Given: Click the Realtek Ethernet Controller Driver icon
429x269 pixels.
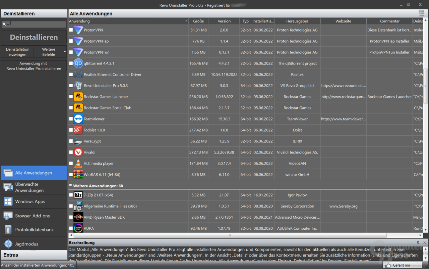Looking at the screenshot, I should click(x=78, y=74).
